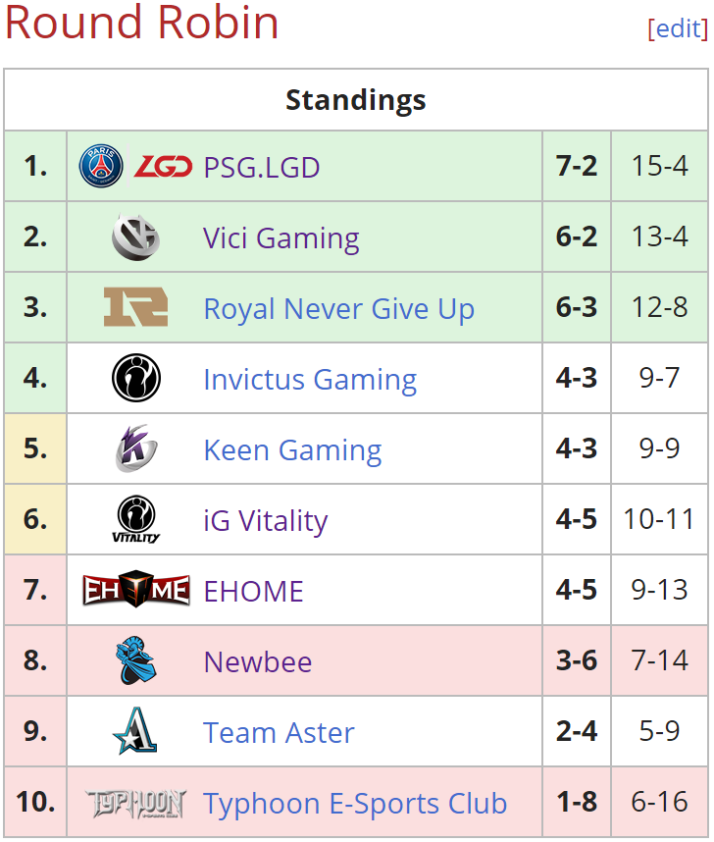
Task: Click the Keen Gaming logo icon
Action: tap(135, 448)
